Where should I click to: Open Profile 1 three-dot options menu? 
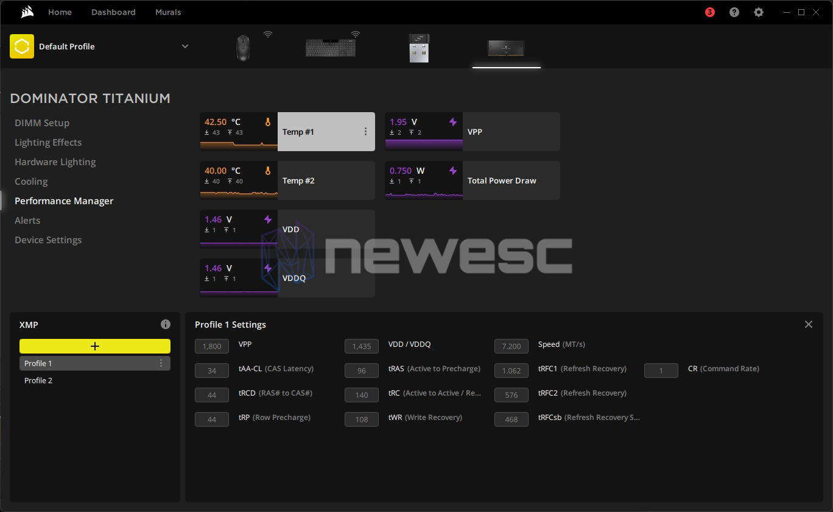161,363
